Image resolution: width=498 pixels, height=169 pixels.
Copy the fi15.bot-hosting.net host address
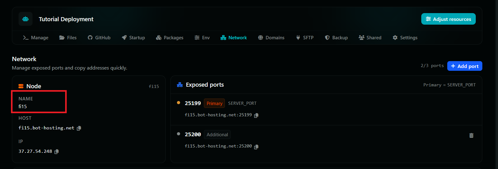click(x=79, y=128)
